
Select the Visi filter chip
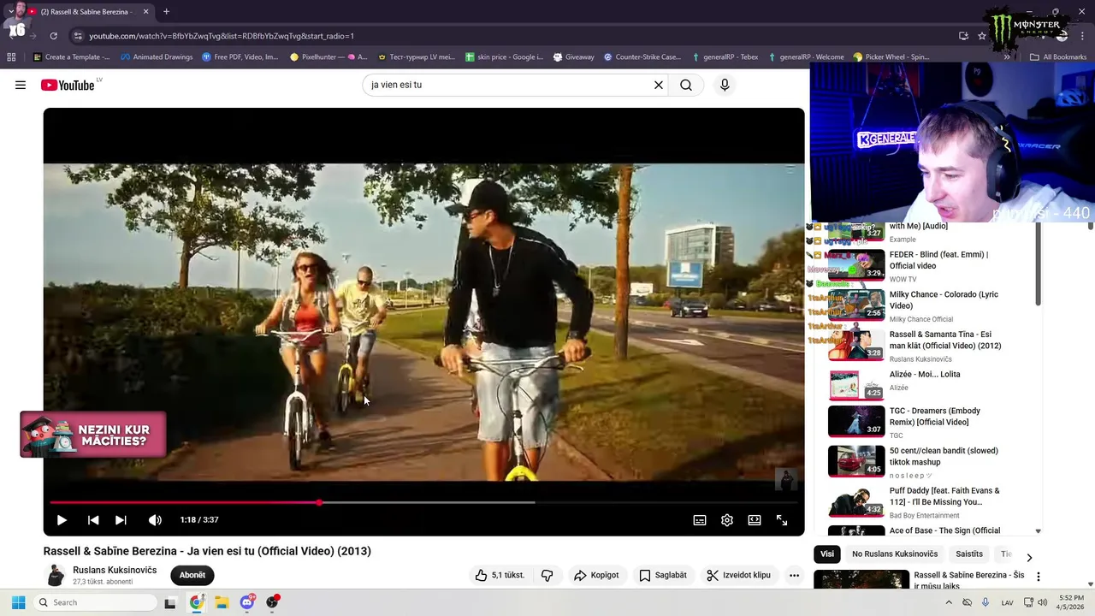pos(827,554)
